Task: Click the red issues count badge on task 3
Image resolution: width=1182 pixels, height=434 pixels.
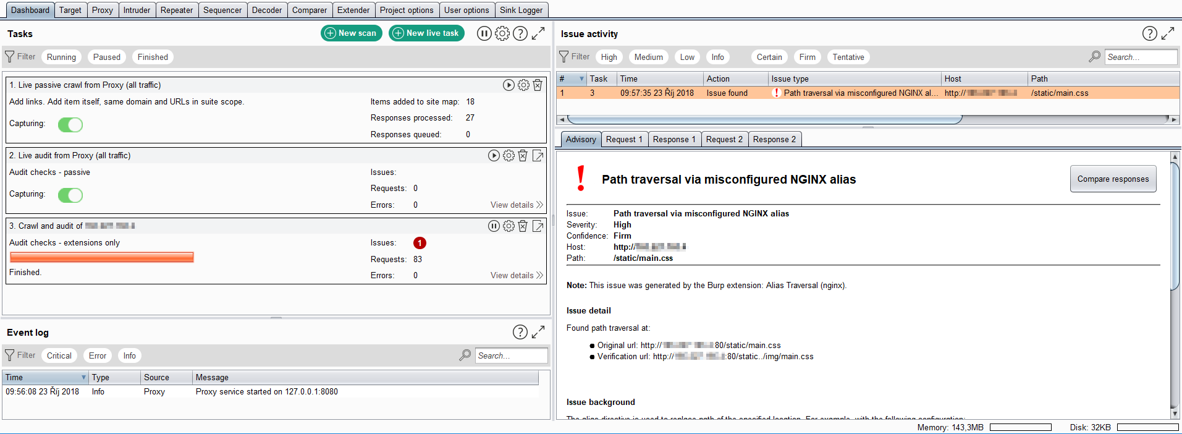Action: (420, 243)
